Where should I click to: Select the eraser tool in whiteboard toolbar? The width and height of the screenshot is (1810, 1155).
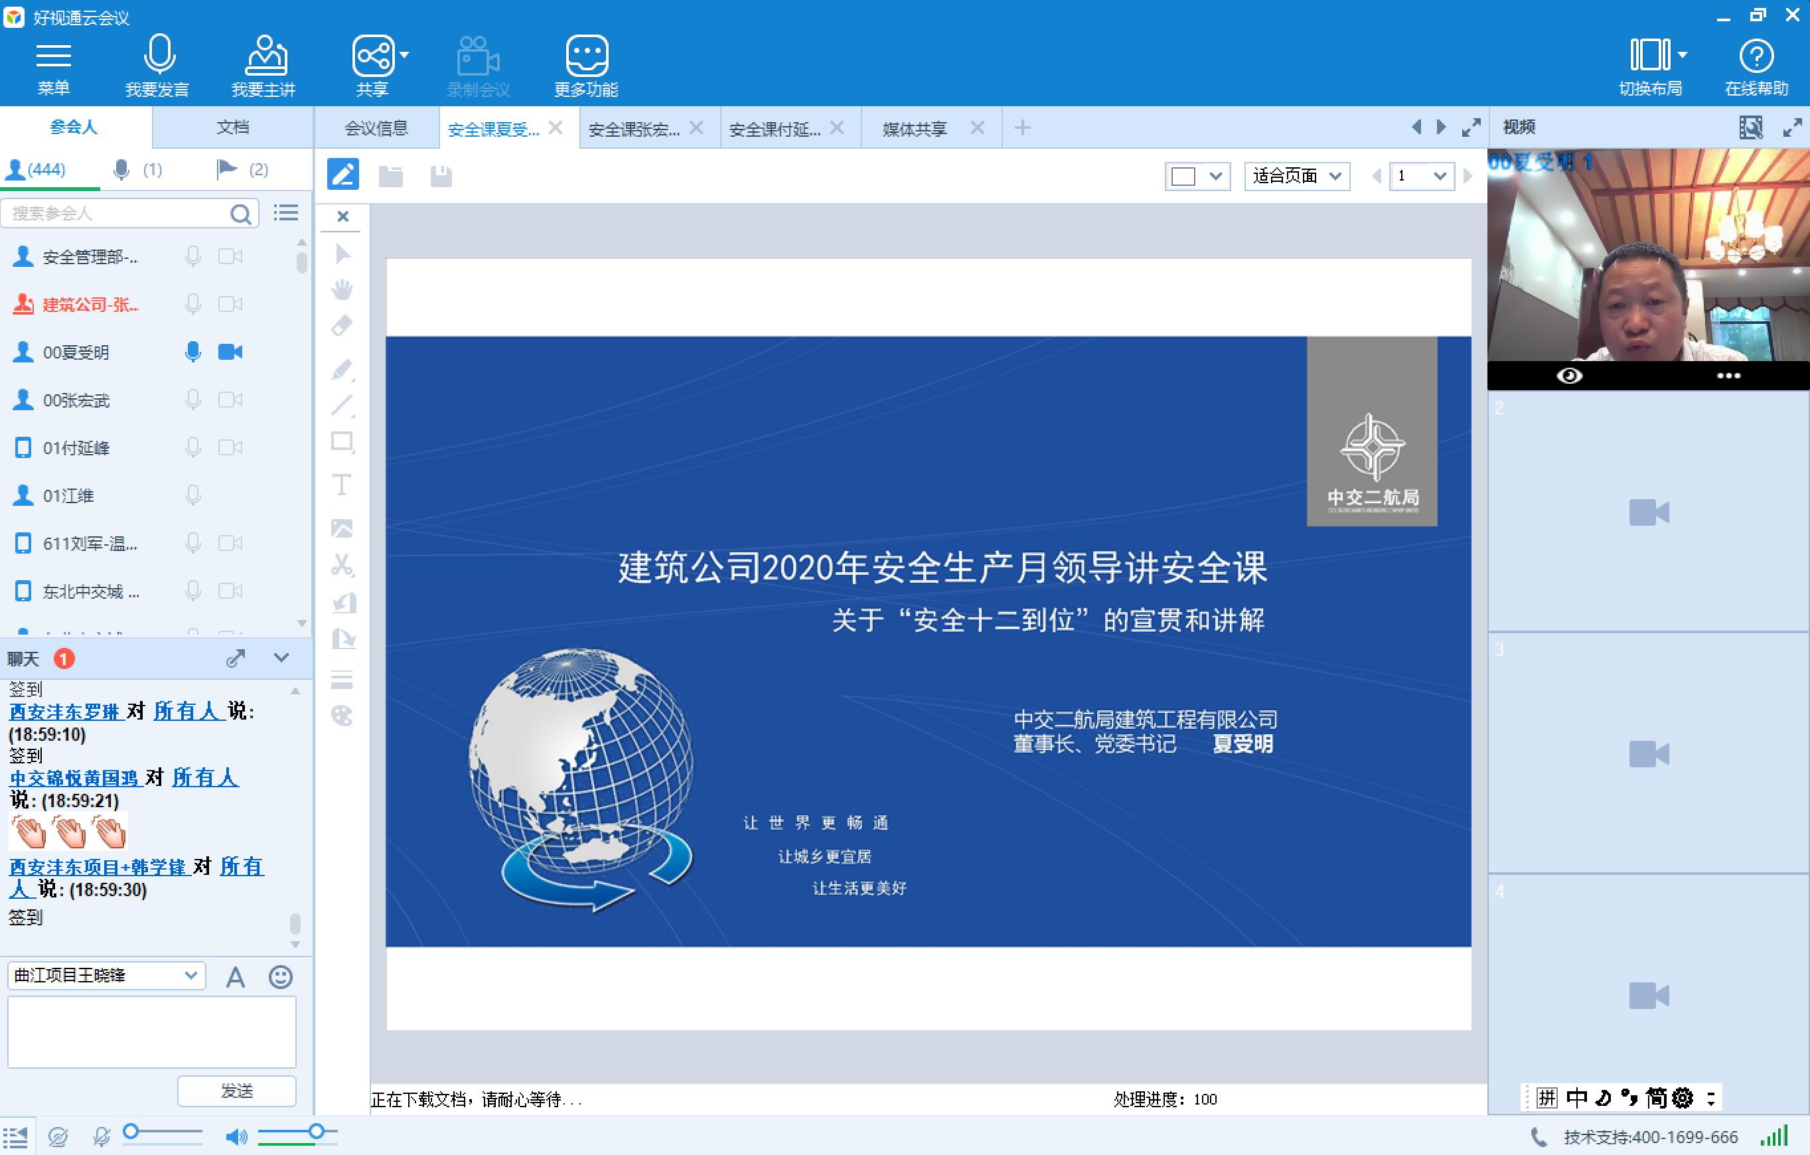click(342, 326)
